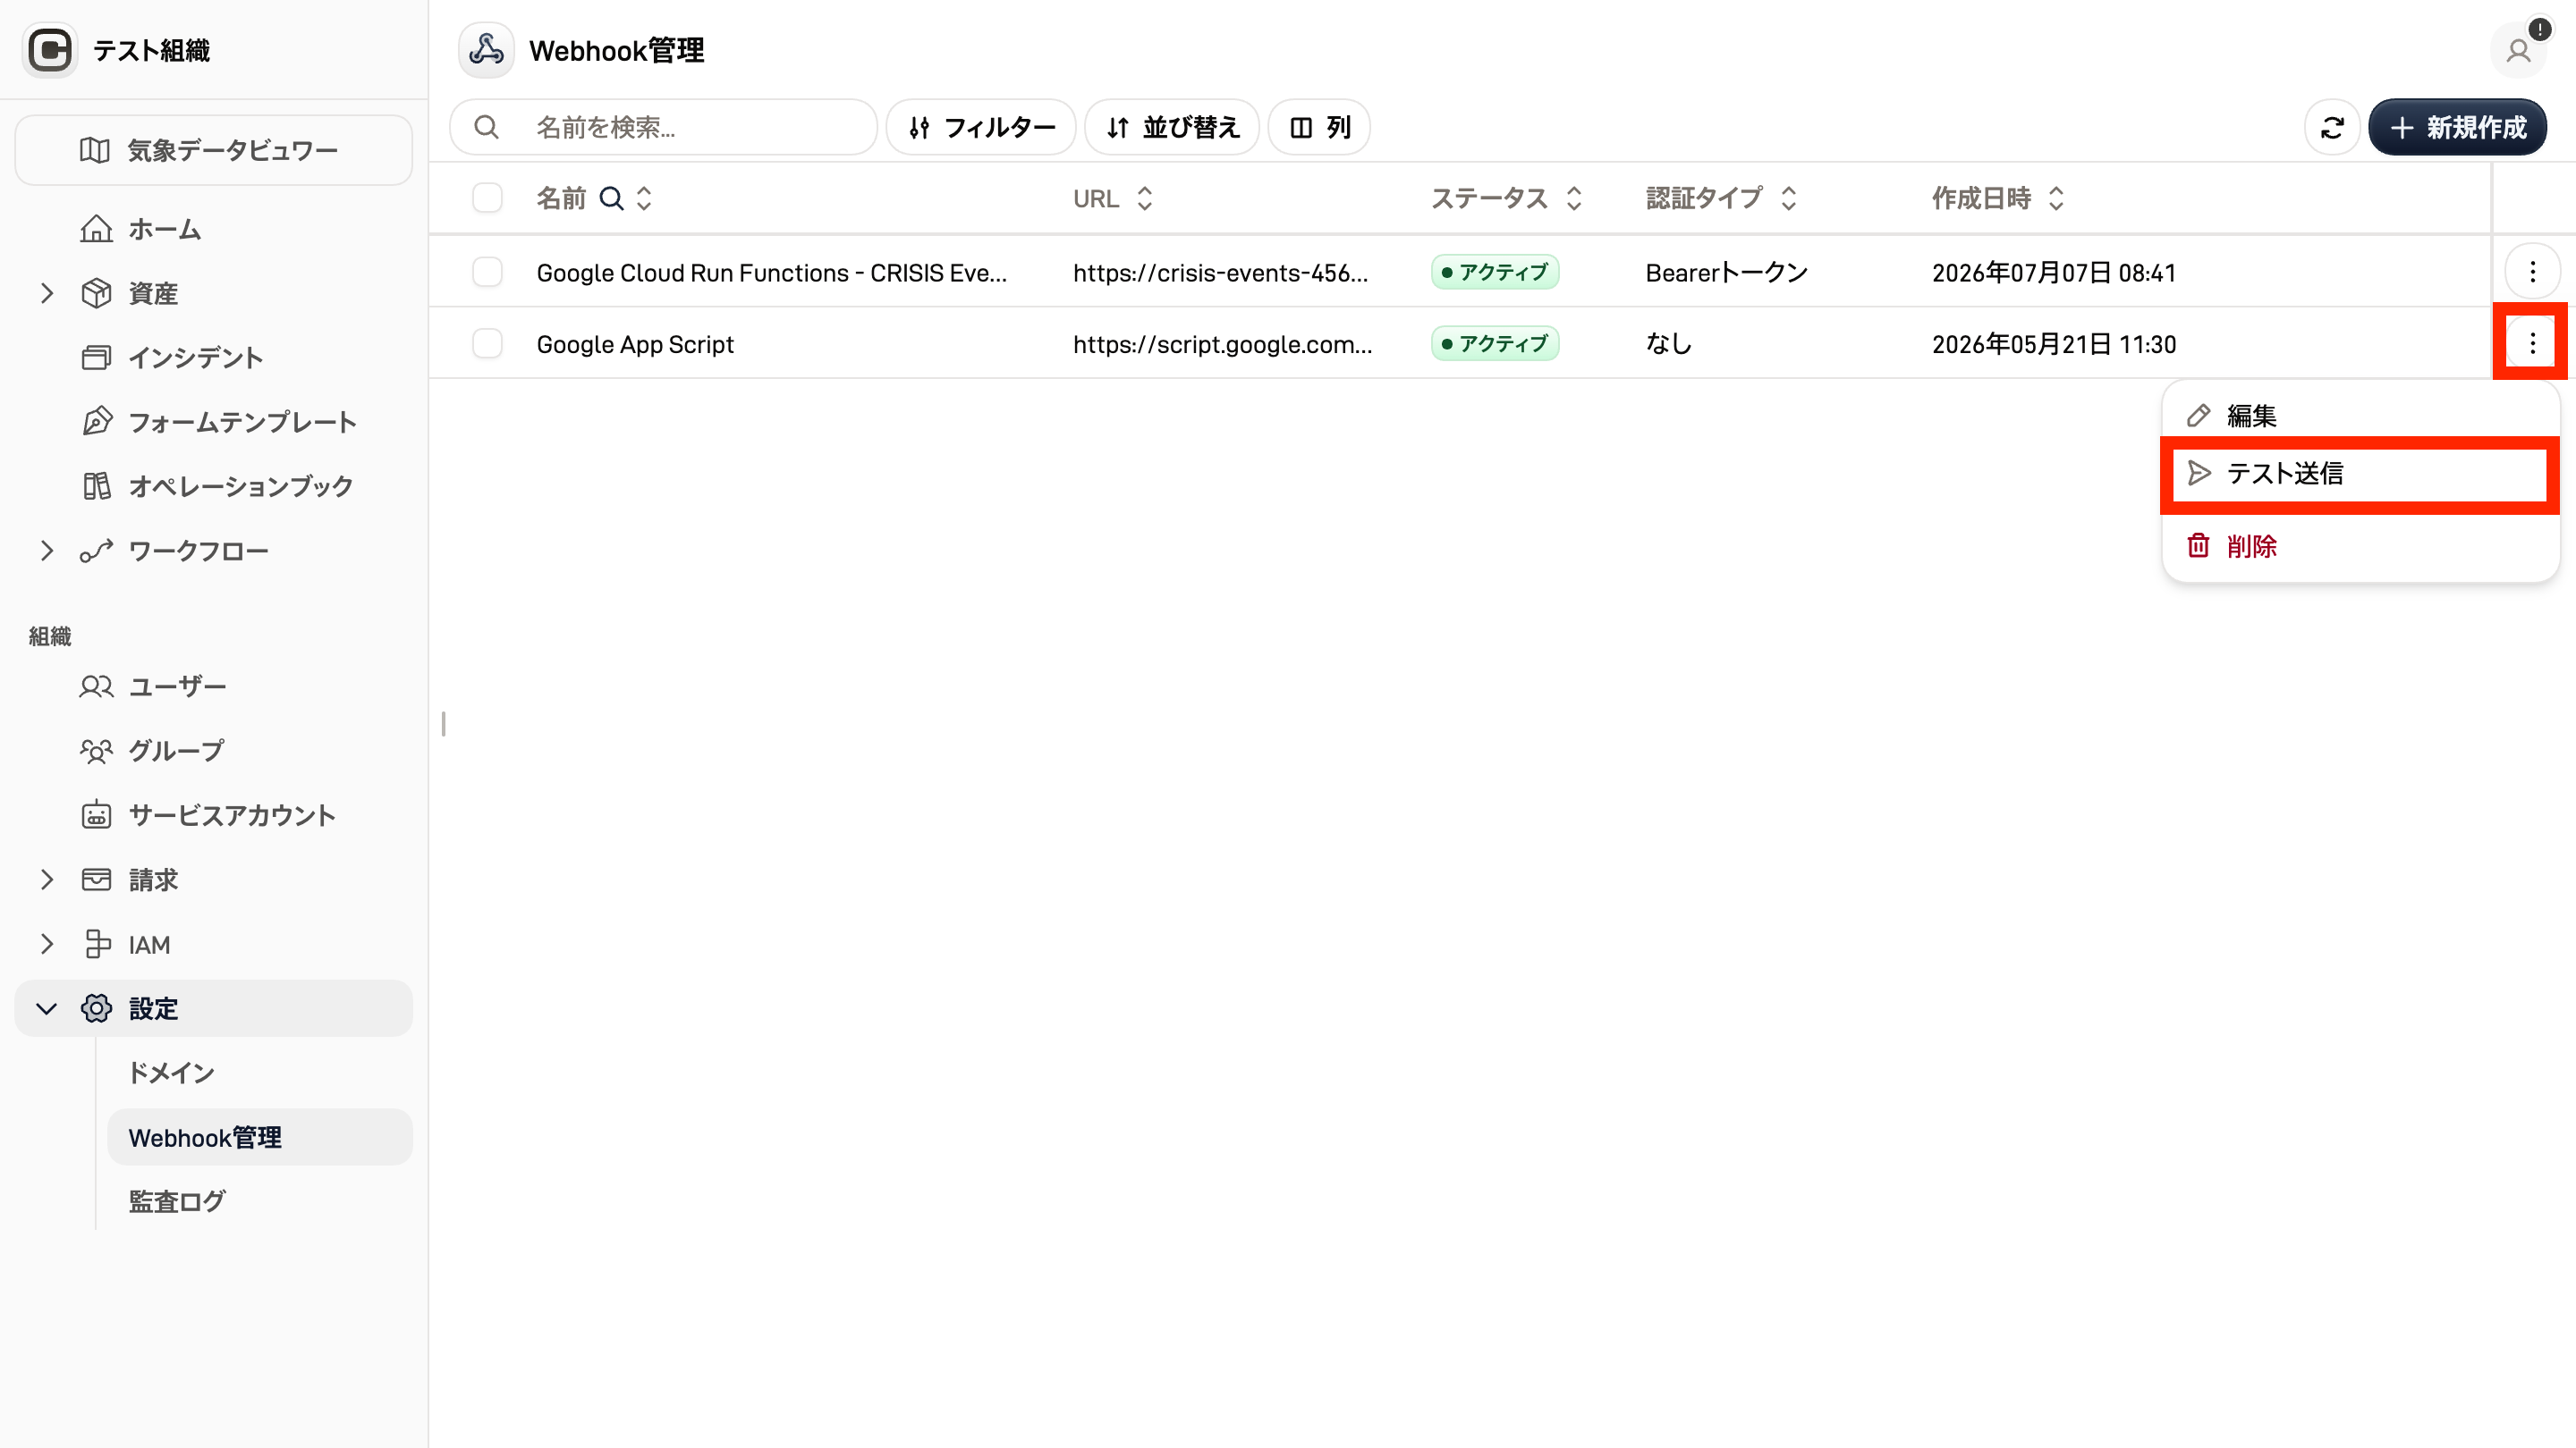
Task: Sort by the 名前 column arrows
Action: pos(644,198)
